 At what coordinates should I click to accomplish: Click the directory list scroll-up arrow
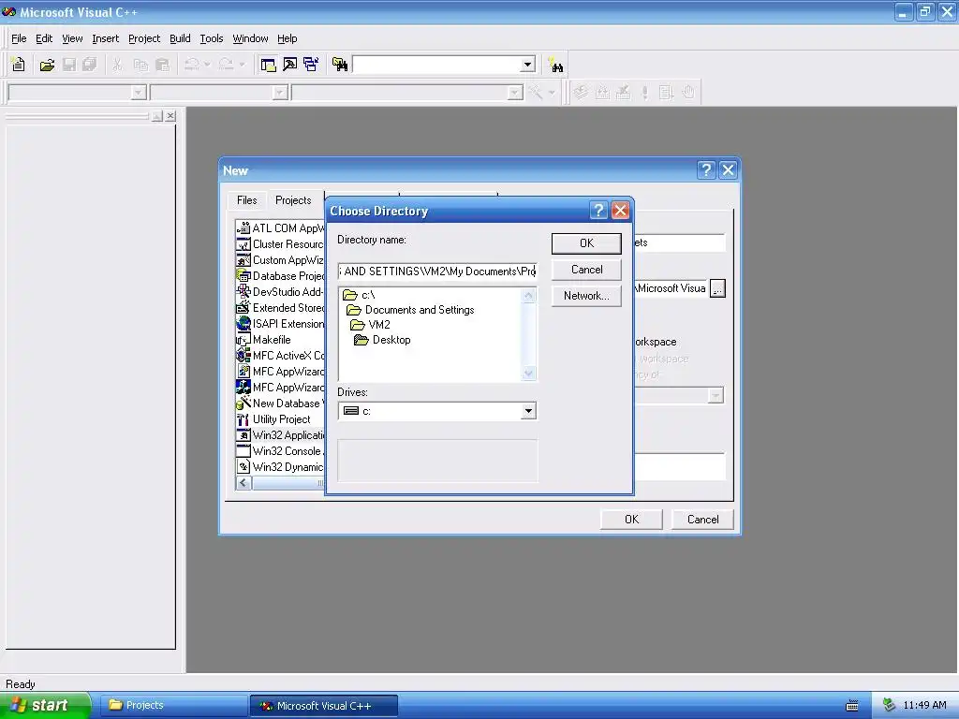[x=529, y=295]
